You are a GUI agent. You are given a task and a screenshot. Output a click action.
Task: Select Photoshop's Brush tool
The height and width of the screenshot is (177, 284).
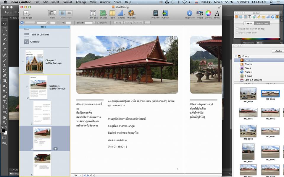[4, 60]
